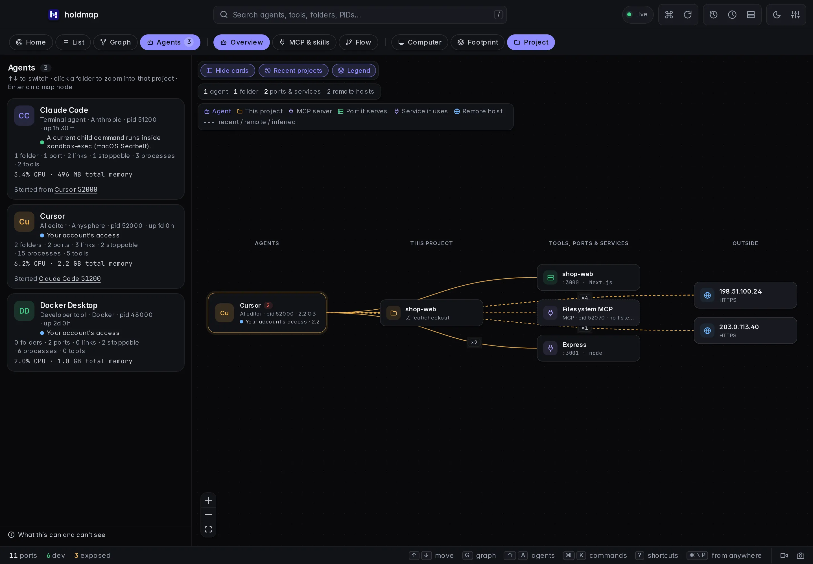Click the MCP server legend entry

point(310,111)
